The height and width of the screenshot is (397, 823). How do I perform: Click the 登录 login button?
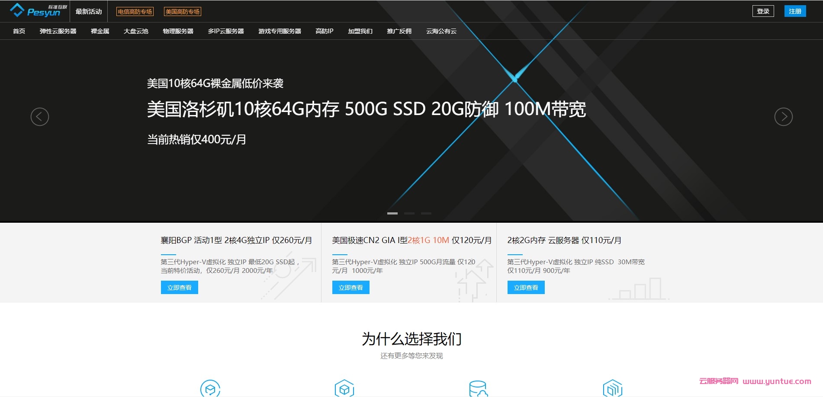pyautogui.click(x=763, y=11)
